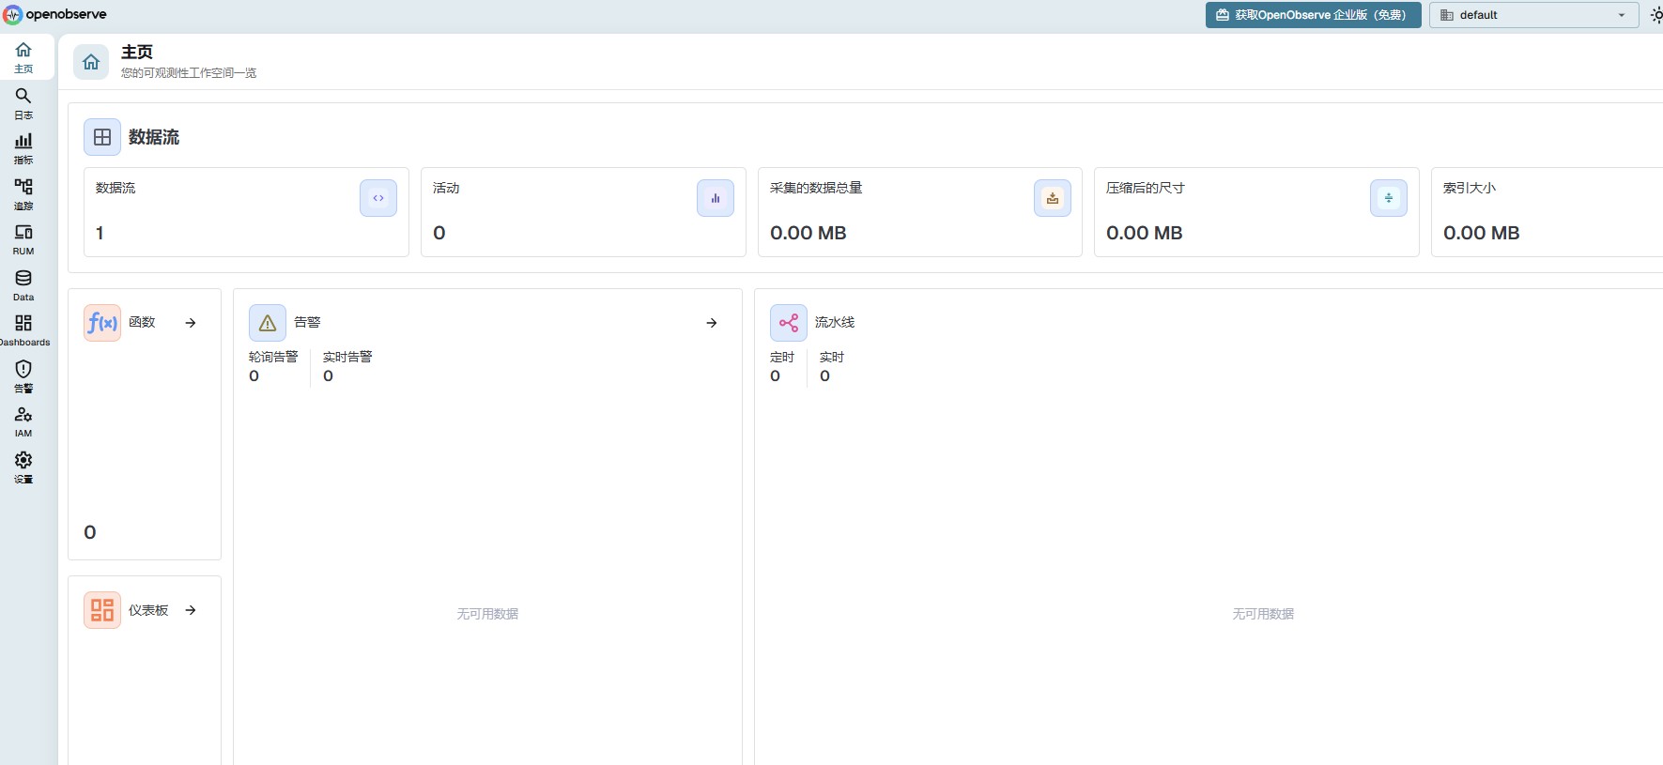Screen dimensions: 1663x765
Task: Open the 主页 home sidebar item
Action: [23, 57]
